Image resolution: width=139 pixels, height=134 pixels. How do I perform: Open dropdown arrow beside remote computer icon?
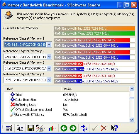coord(45,128)
